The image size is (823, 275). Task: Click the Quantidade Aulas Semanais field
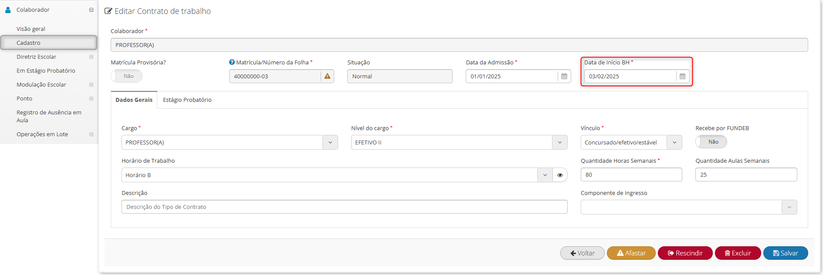pos(746,174)
